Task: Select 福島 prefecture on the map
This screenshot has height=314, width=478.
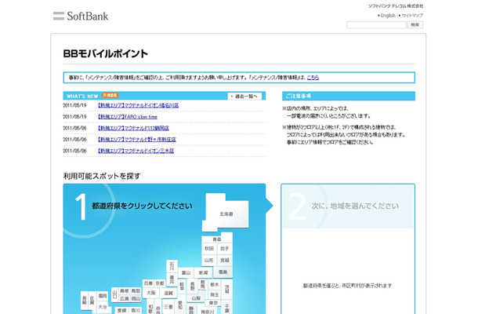Action: coord(223,272)
